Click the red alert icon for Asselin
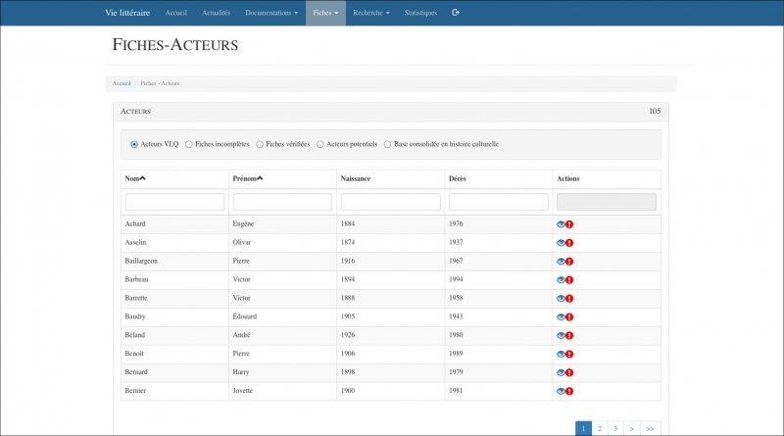Image resolution: width=784 pixels, height=436 pixels. coord(569,243)
